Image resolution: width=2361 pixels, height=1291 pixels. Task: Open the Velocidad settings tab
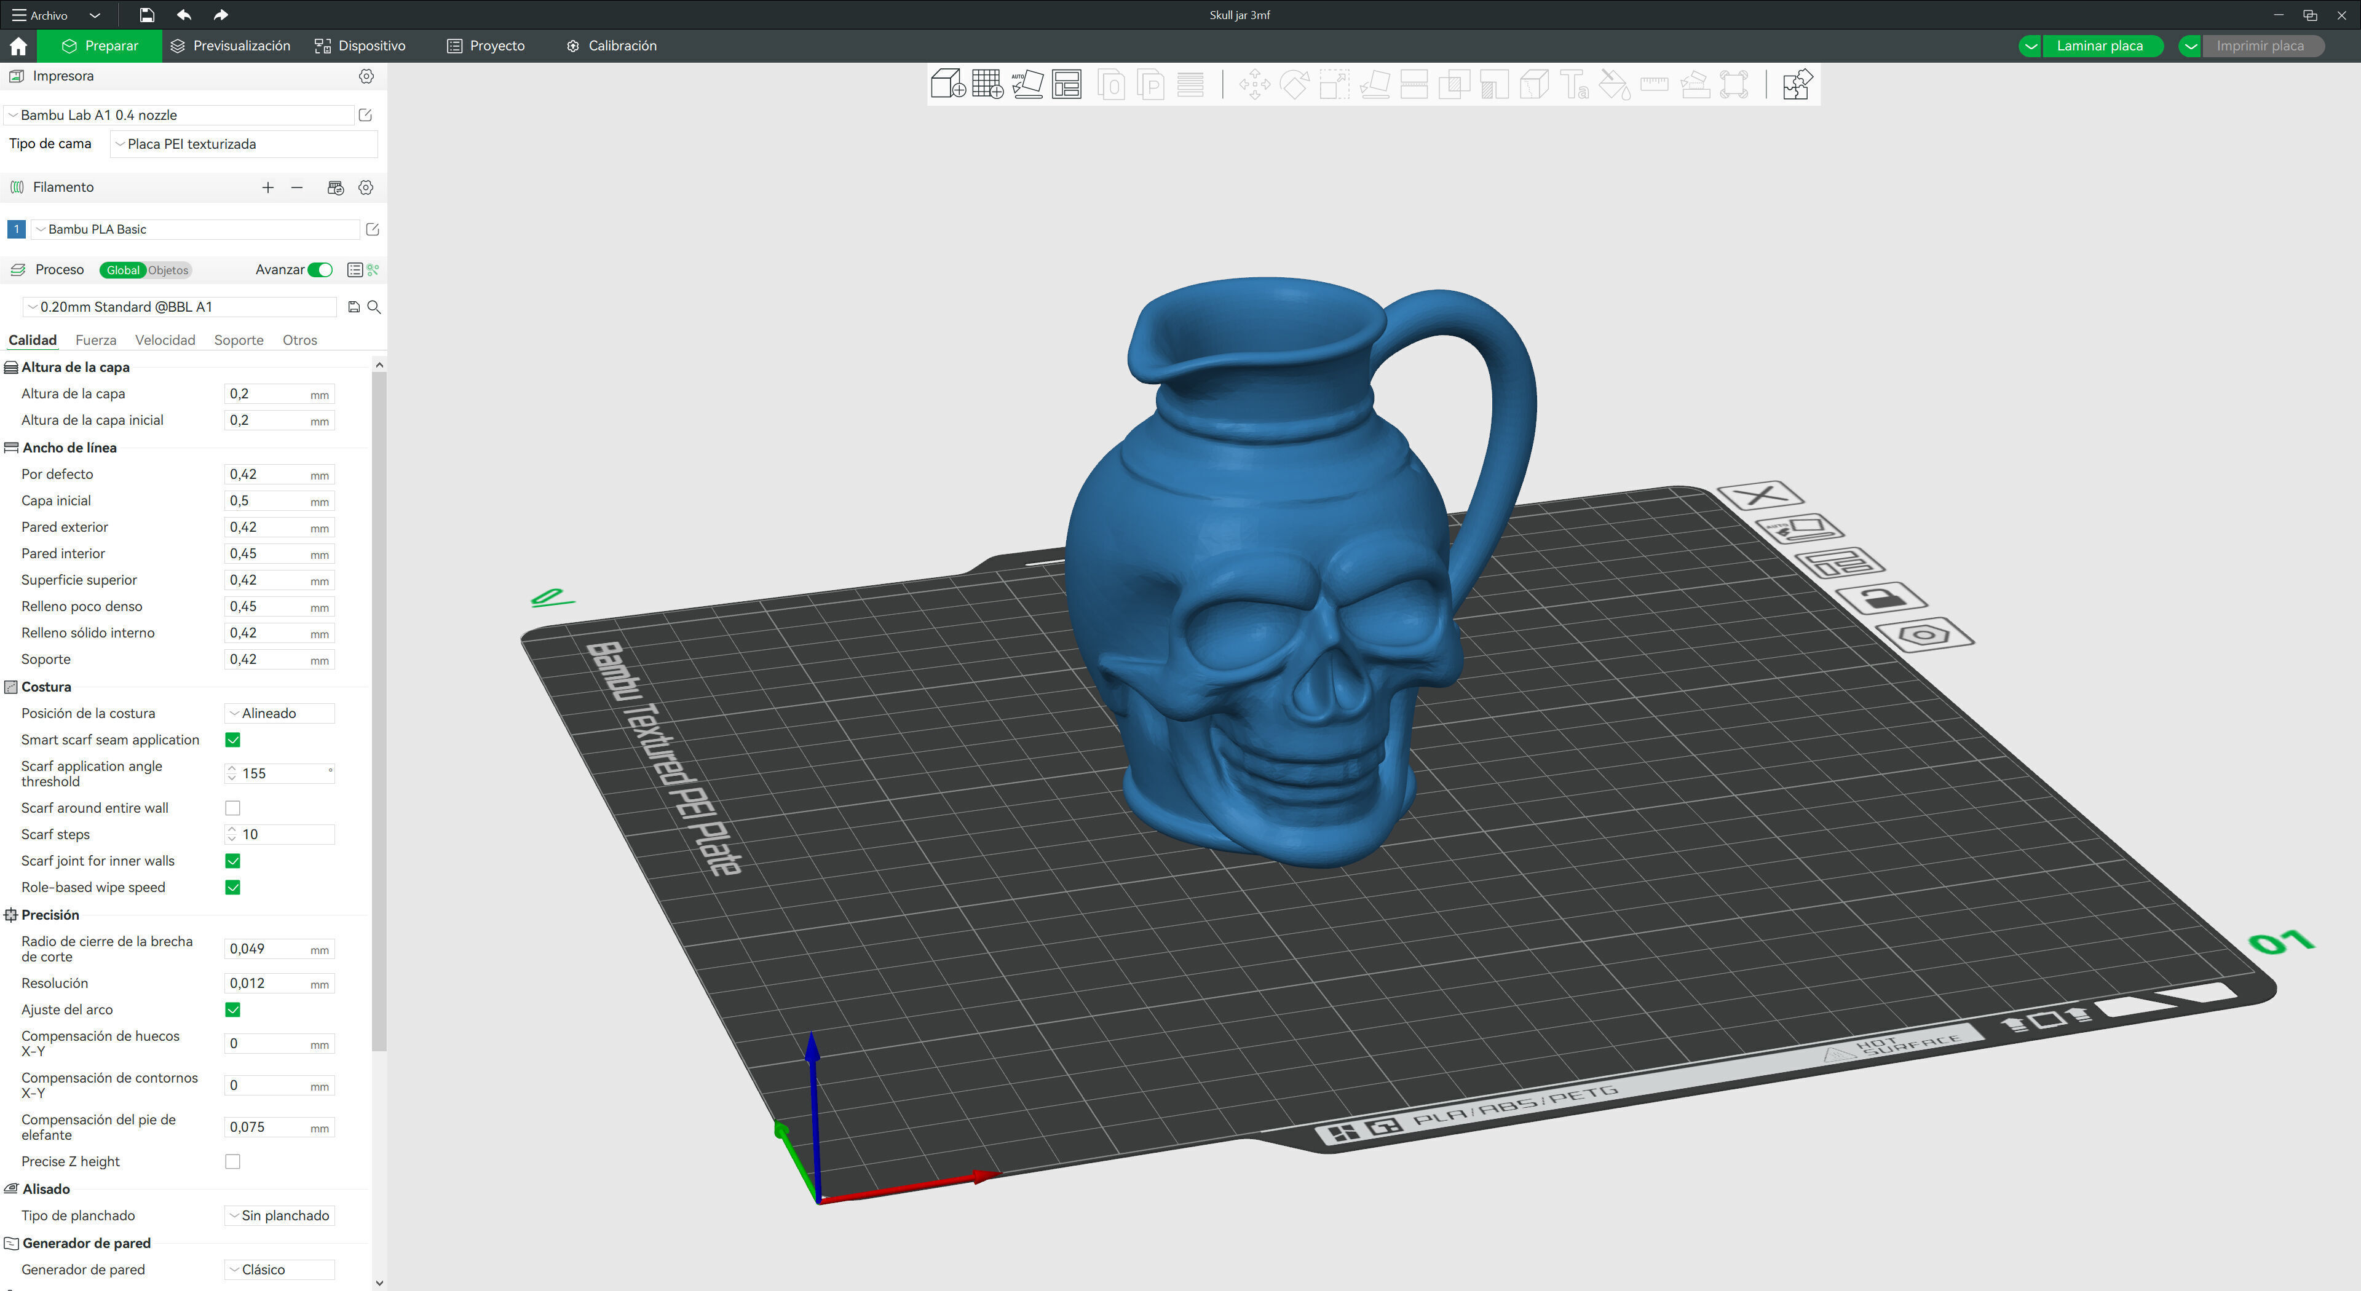click(165, 340)
